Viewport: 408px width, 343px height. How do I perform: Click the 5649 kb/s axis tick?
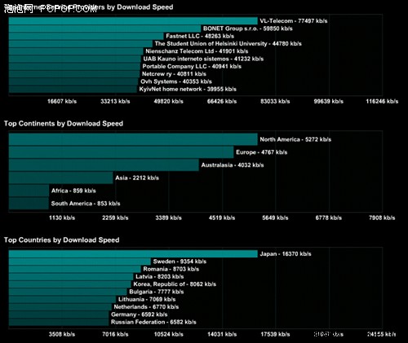point(275,218)
